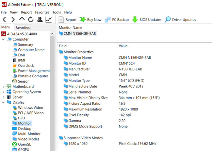Collapse the Display tree node
The image size is (212, 151).
pos(4,103)
